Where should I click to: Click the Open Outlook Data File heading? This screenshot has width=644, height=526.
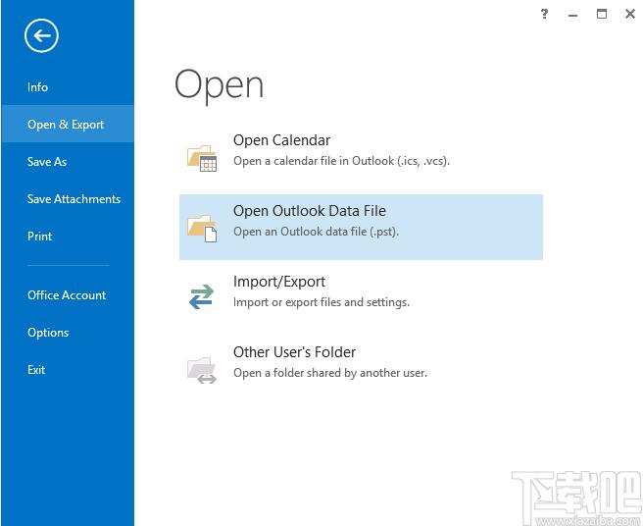(x=310, y=211)
